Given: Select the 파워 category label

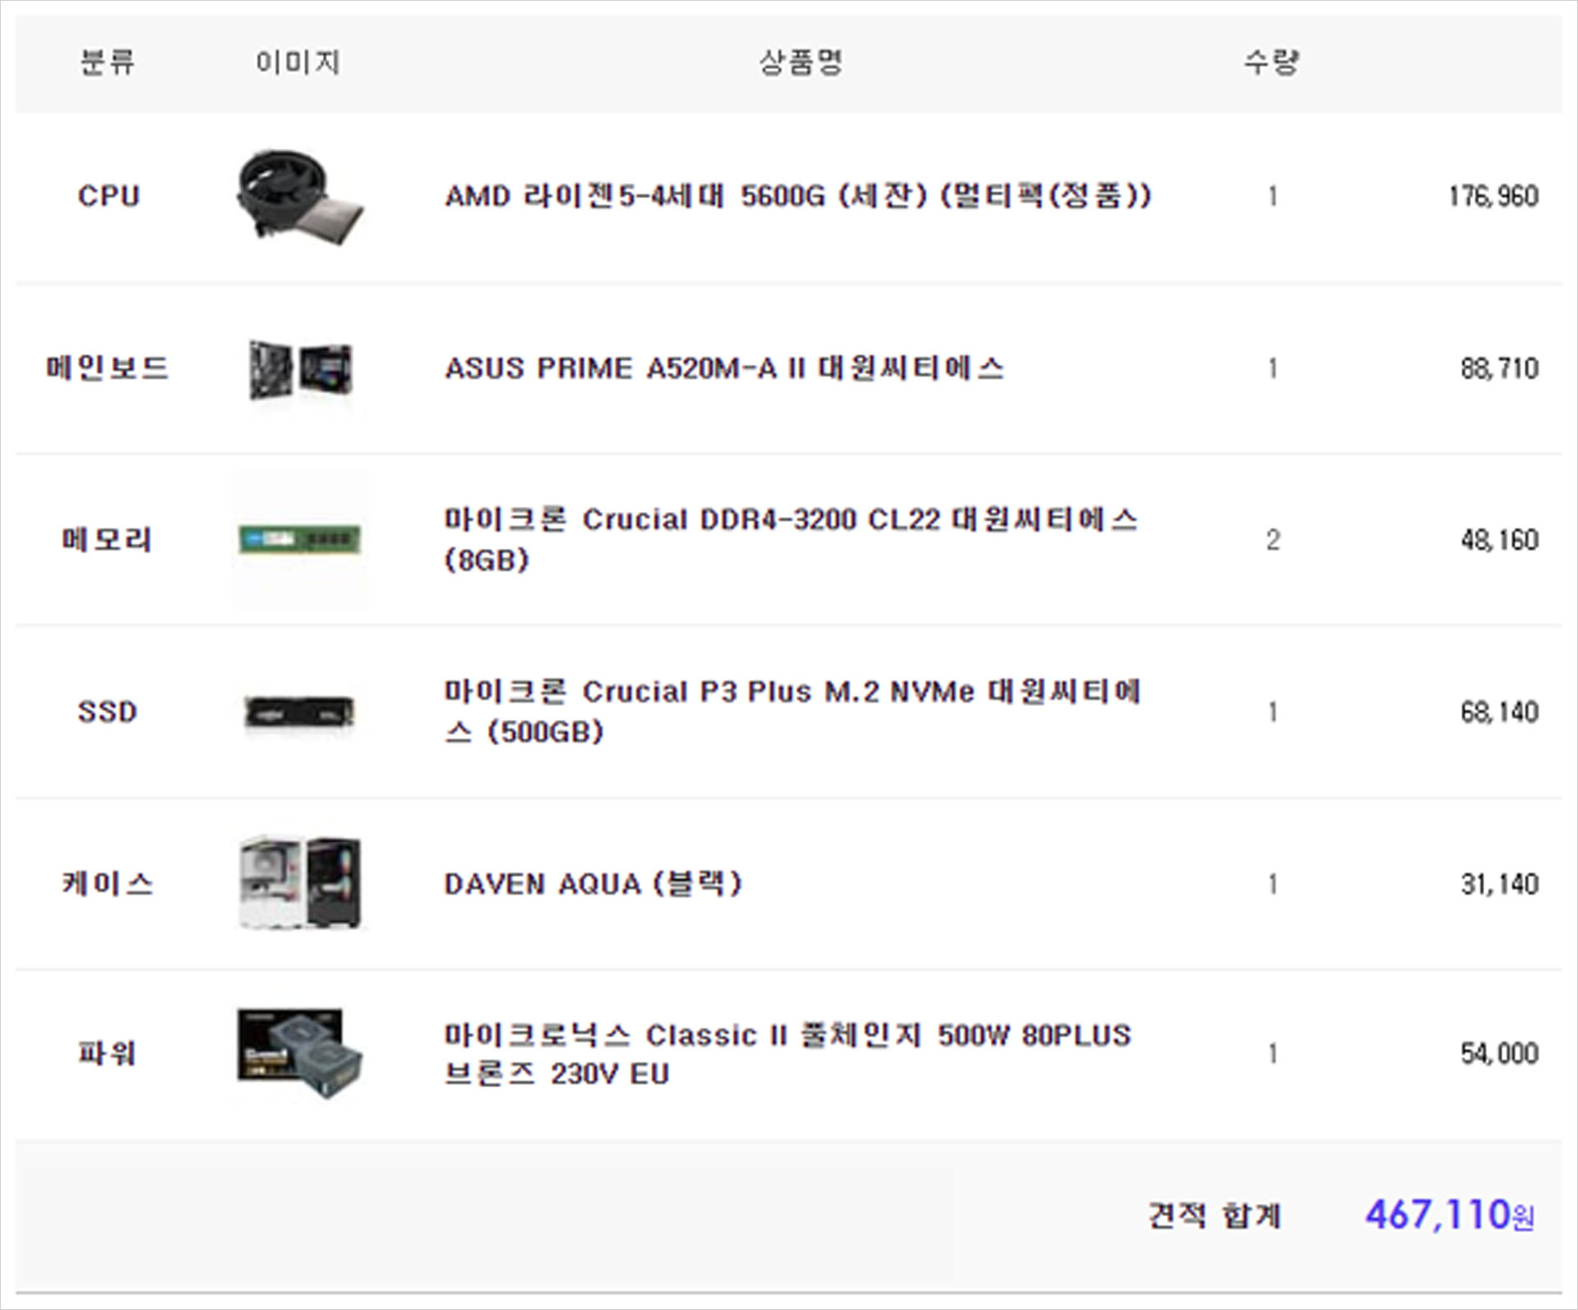Looking at the screenshot, I should pos(108,1053).
